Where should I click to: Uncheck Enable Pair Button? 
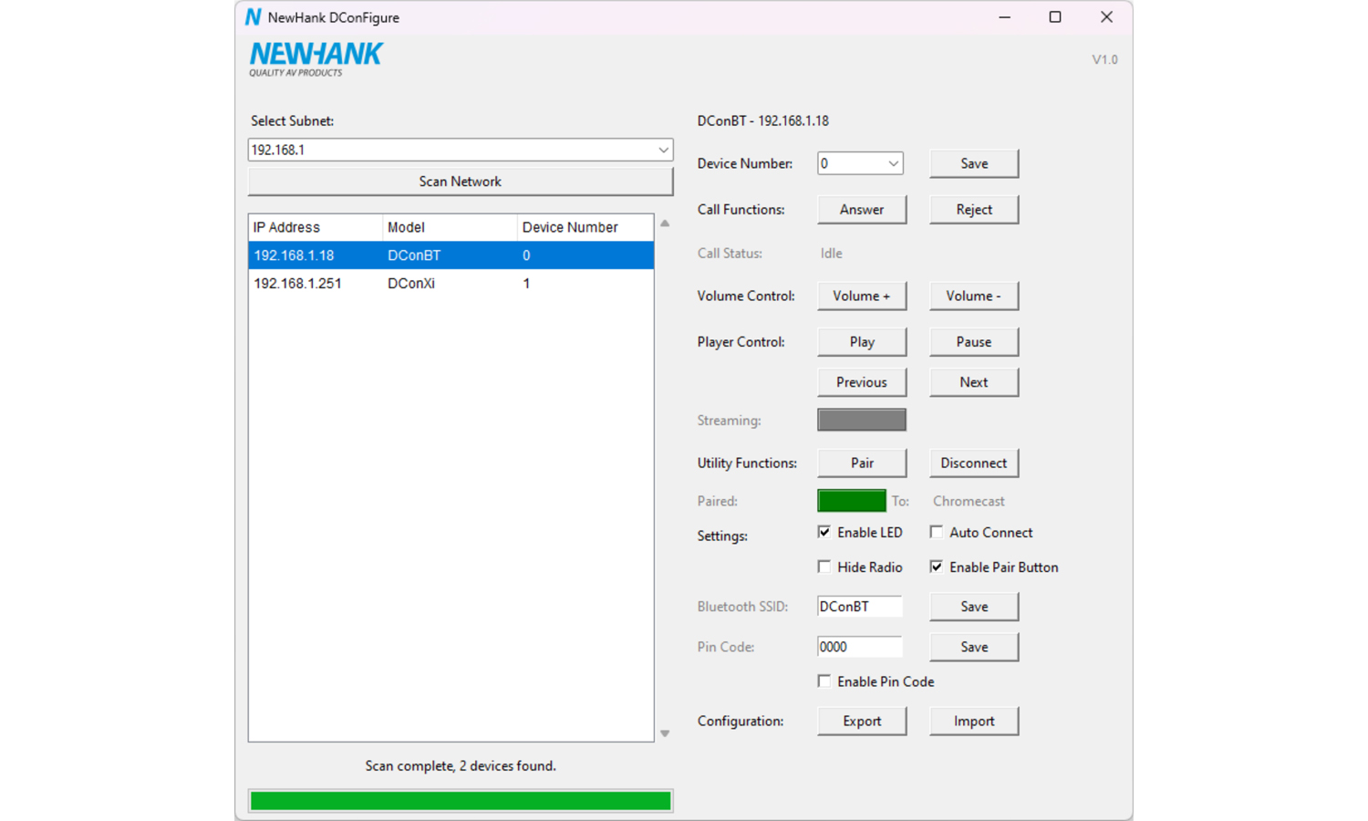(x=937, y=567)
